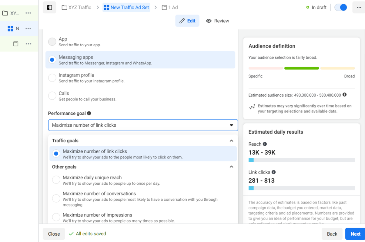Viewport: 365px width, 242px height.
Task: Open options menu for the XYZ campaign row
Action: click(28, 13)
